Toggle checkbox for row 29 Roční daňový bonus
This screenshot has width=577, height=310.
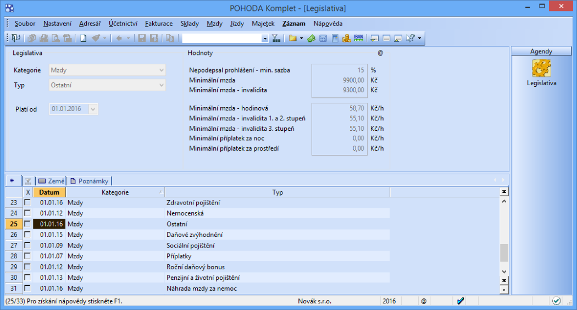(x=27, y=267)
